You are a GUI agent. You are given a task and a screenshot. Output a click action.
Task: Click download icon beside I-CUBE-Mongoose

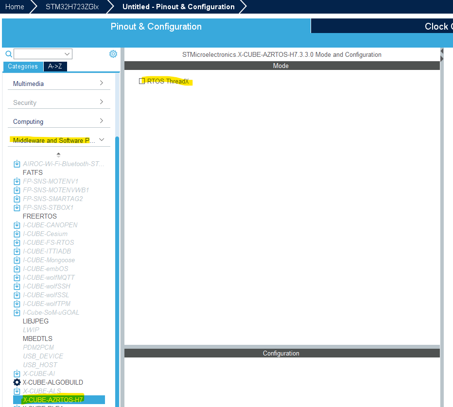[x=17, y=260]
